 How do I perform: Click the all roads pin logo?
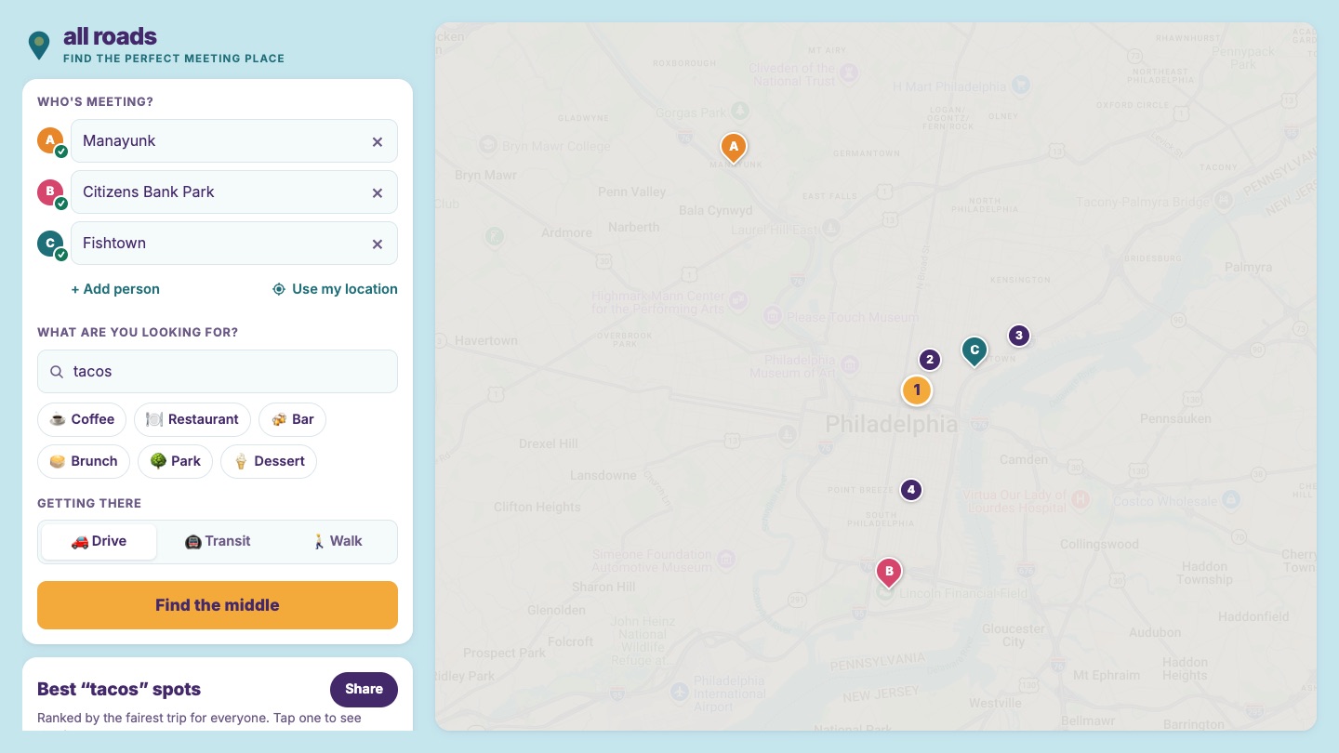39,45
